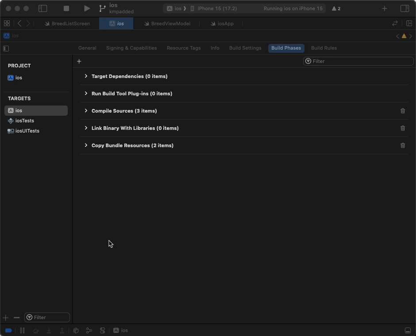The width and height of the screenshot is (416, 336).
Task: Click ios in the jump bar
Action: [x=11, y=35]
